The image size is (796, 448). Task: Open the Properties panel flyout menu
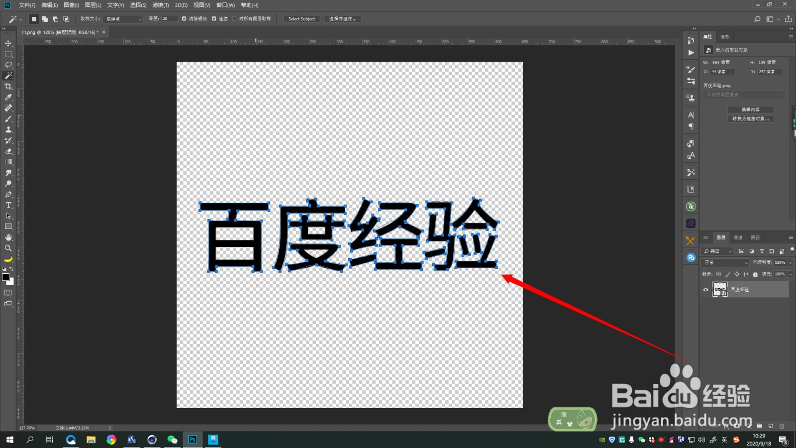pos(791,37)
